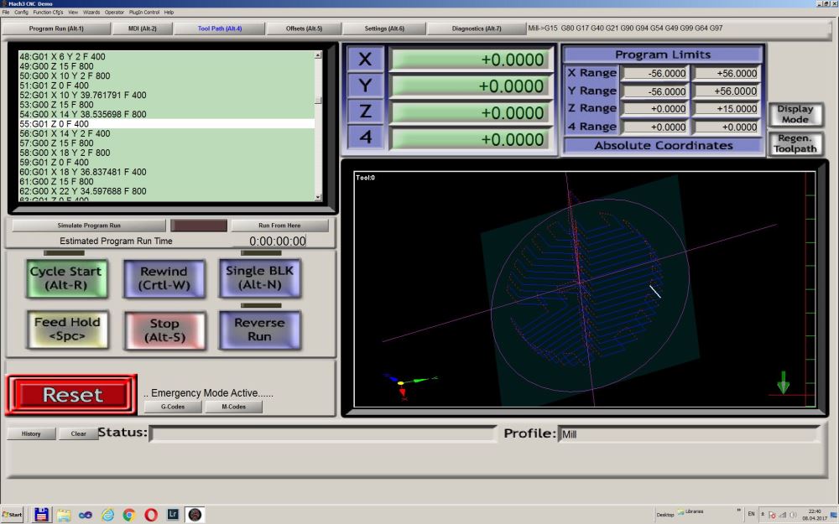Open Adobe Lightroom from taskbar
Image resolution: width=839 pixels, height=524 pixels.
(x=173, y=515)
